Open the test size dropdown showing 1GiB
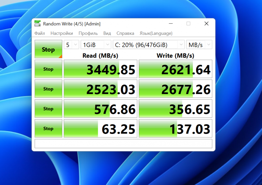Image resolution: width=262 pixels, height=185 pixels. point(96,45)
